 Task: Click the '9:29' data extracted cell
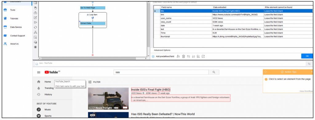[x=238, y=33]
